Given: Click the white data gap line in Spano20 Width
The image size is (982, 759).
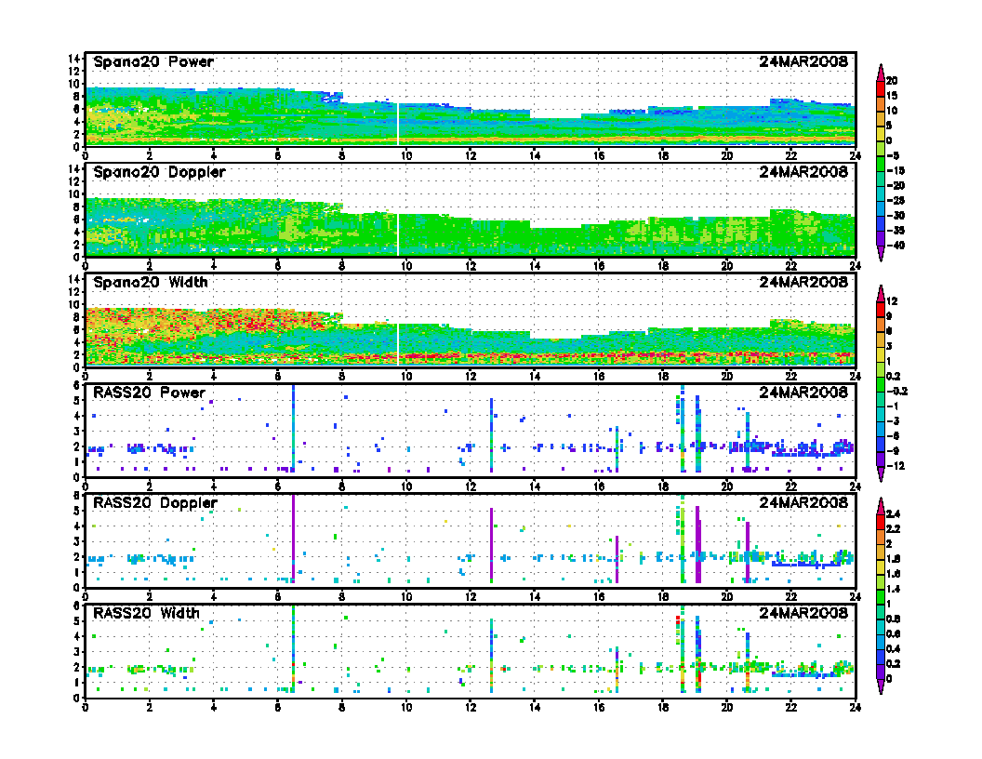Looking at the screenshot, I should [x=398, y=344].
